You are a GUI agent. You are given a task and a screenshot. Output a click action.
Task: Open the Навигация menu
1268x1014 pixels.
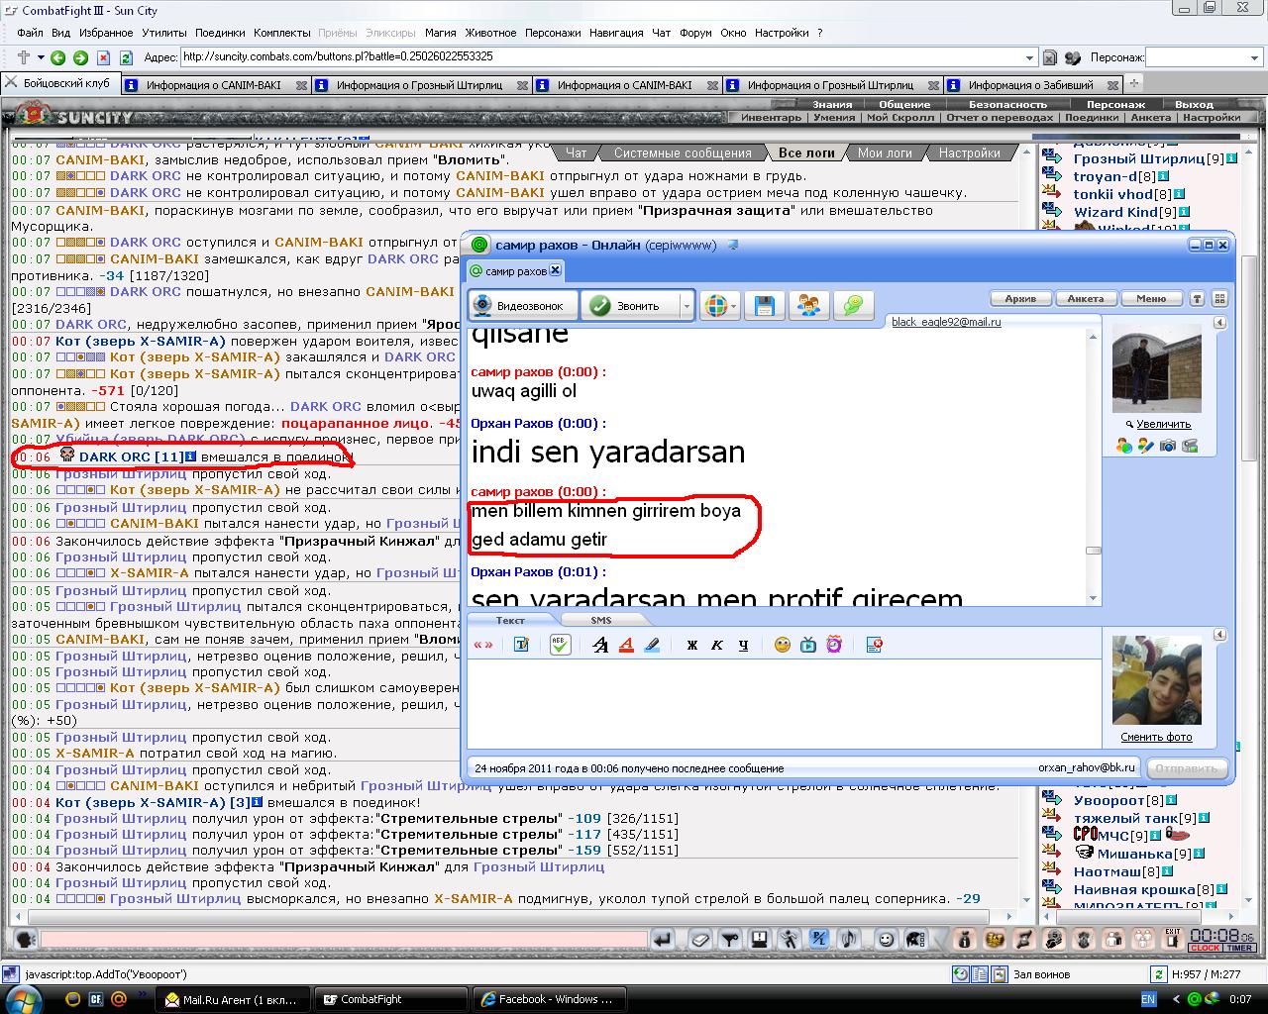pos(616,33)
